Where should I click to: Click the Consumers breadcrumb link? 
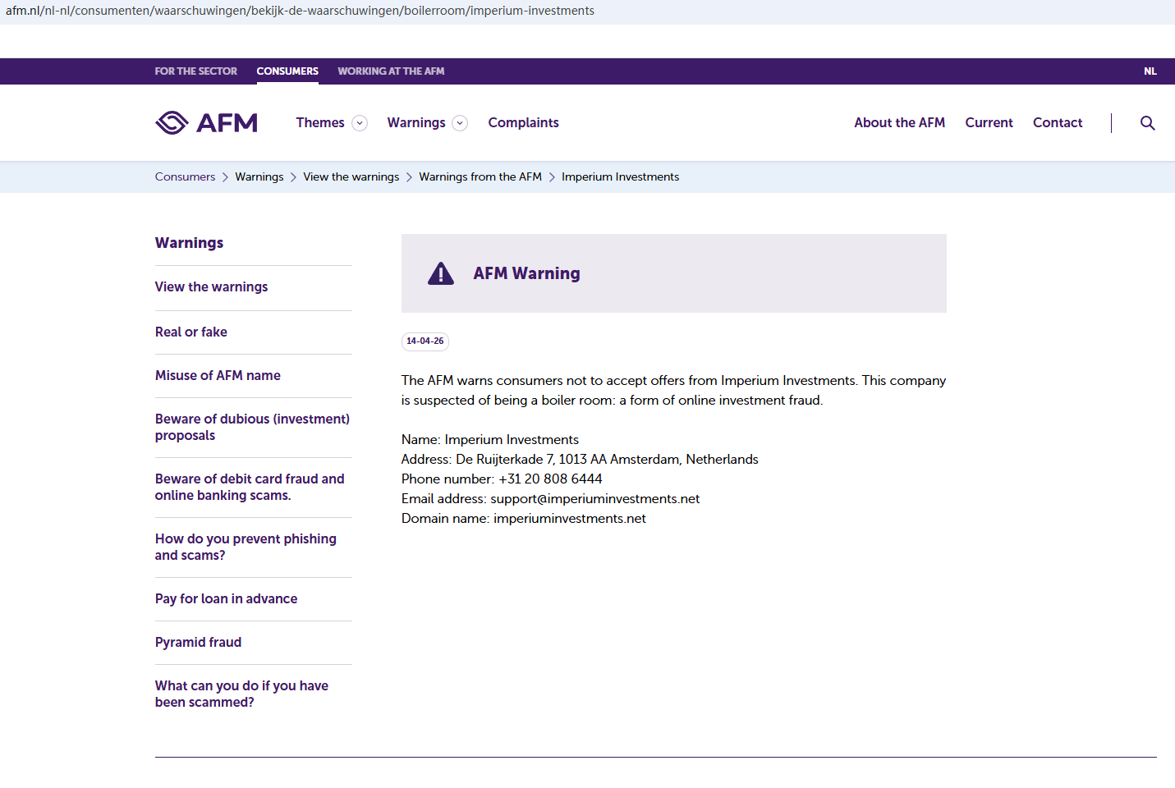185,176
